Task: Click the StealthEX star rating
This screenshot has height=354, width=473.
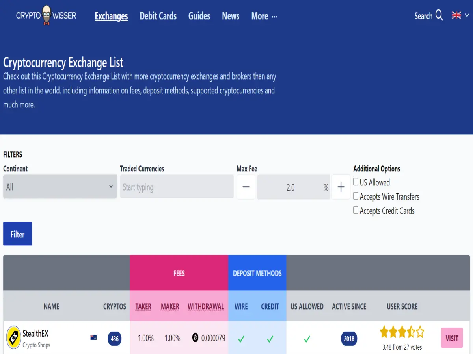Action: [x=402, y=332]
